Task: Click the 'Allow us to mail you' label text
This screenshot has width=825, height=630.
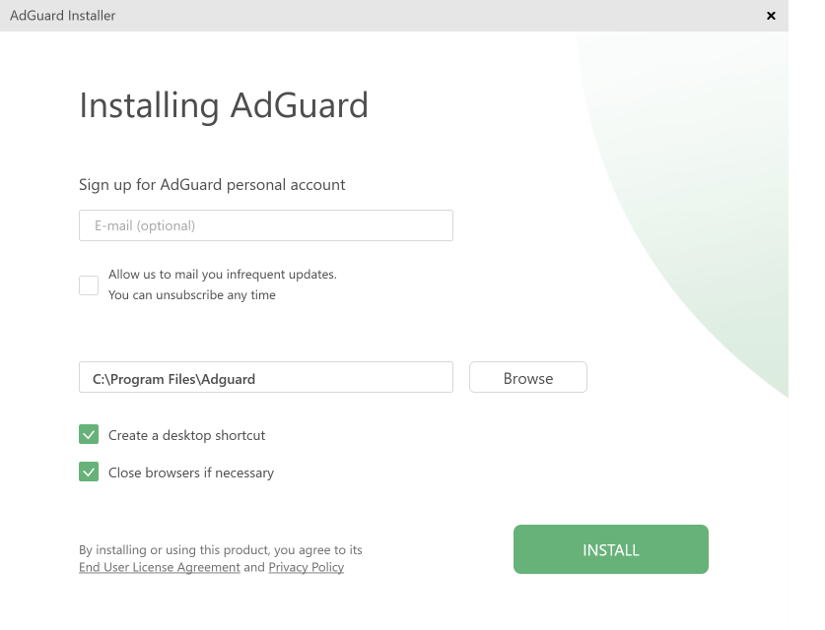Action: tap(222, 275)
